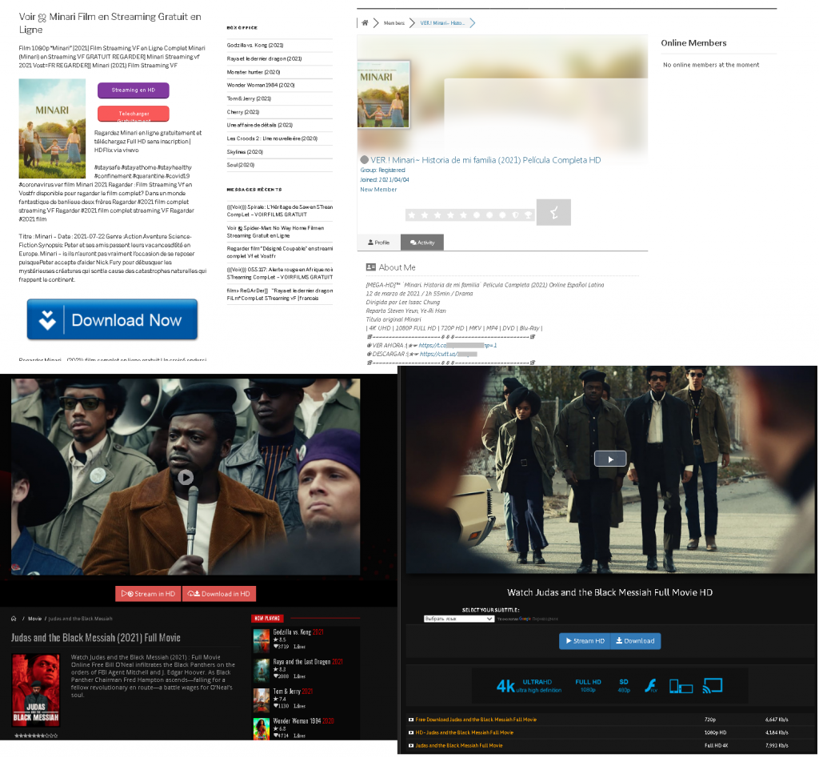
Task: Play the Black Panther press conference video
Action: pyautogui.click(x=185, y=478)
